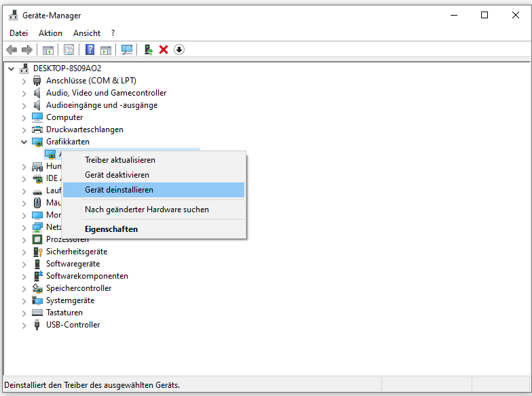Open Eigenschaften from context menu
The width and height of the screenshot is (532, 396).
coord(153,229)
